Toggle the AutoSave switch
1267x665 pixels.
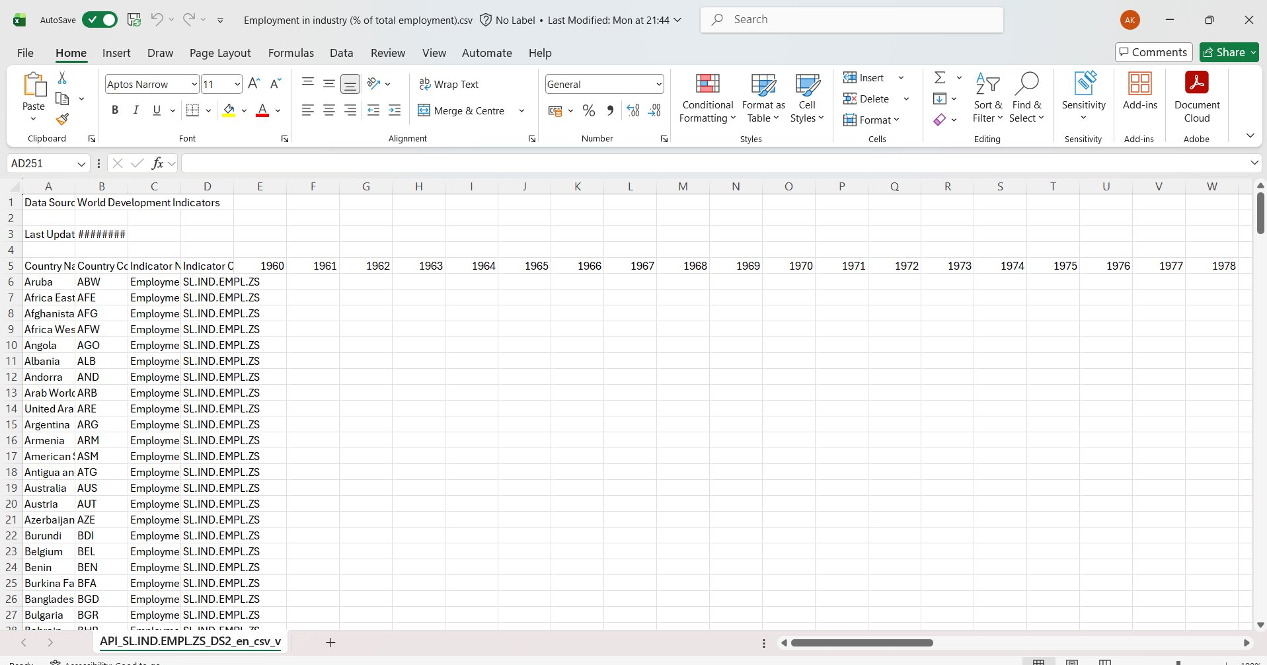pyautogui.click(x=100, y=20)
